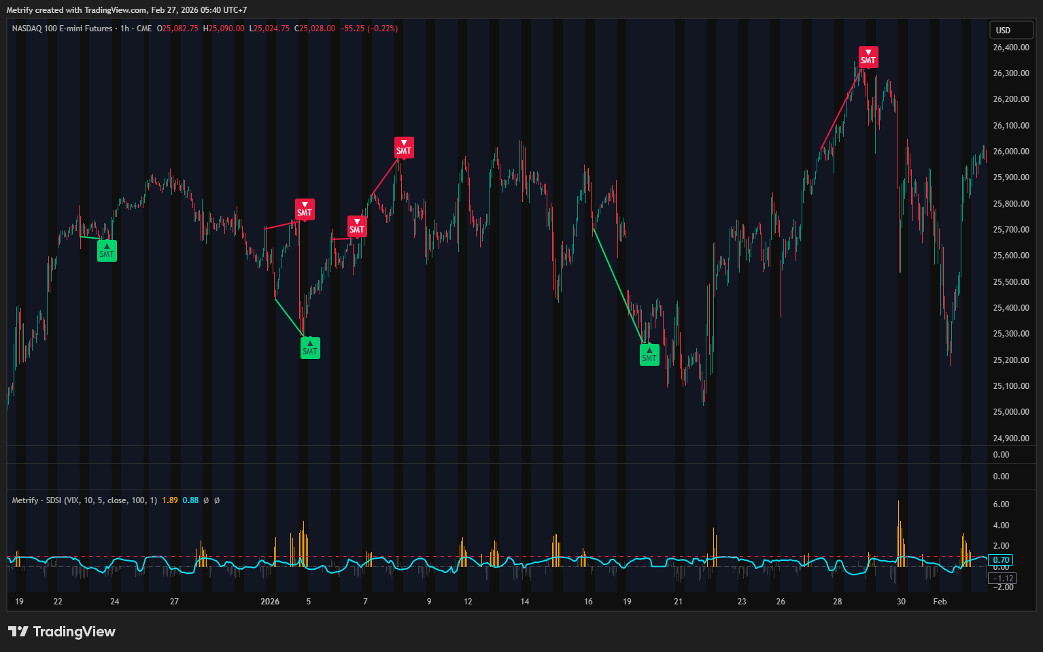Screen dimensions: 1043x652
Task: Click the 24,900.00 price axis label
Action: click(1011, 439)
